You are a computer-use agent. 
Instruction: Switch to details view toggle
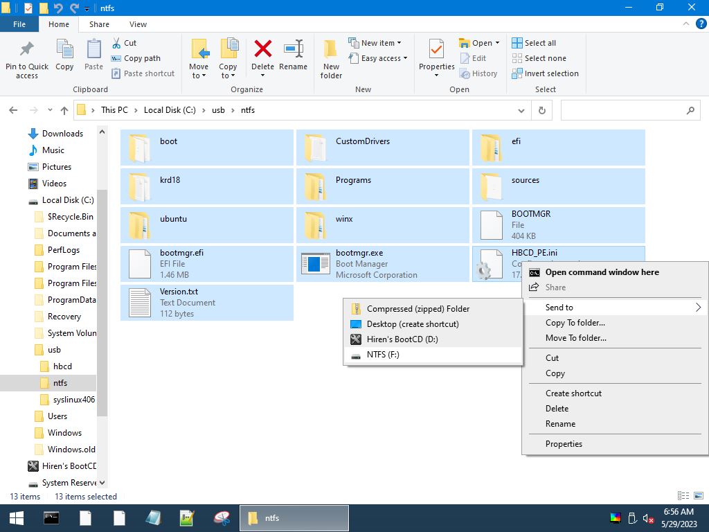pos(683,496)
